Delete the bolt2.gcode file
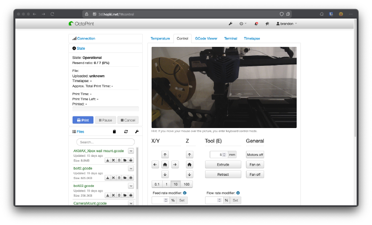Screen dimensions: 372x225 [x=119, y=178]
